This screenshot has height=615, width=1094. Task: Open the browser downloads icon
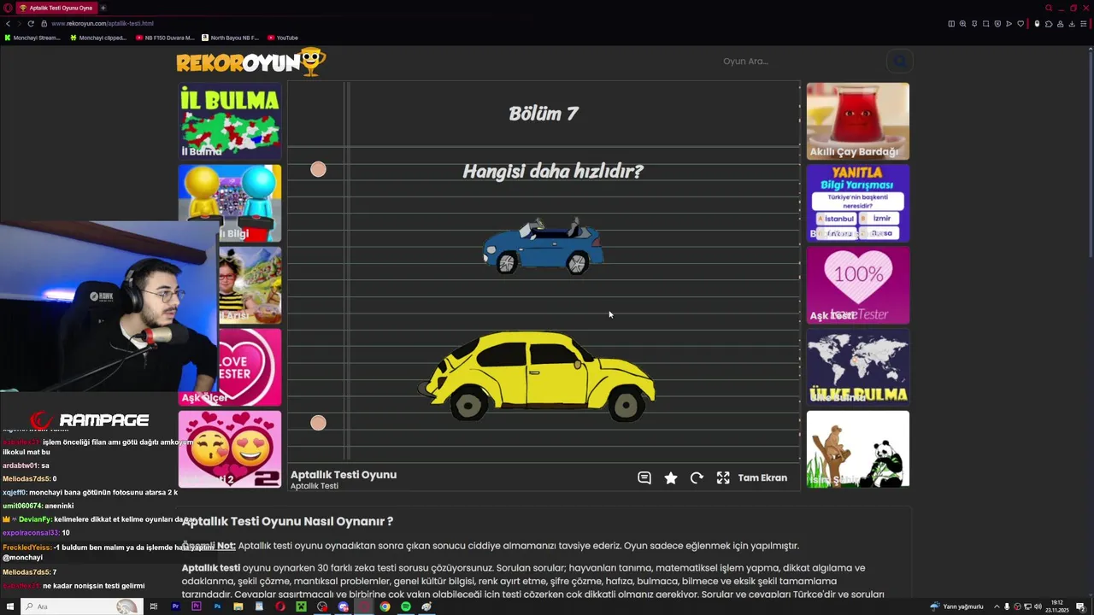tap(1072, 24)
